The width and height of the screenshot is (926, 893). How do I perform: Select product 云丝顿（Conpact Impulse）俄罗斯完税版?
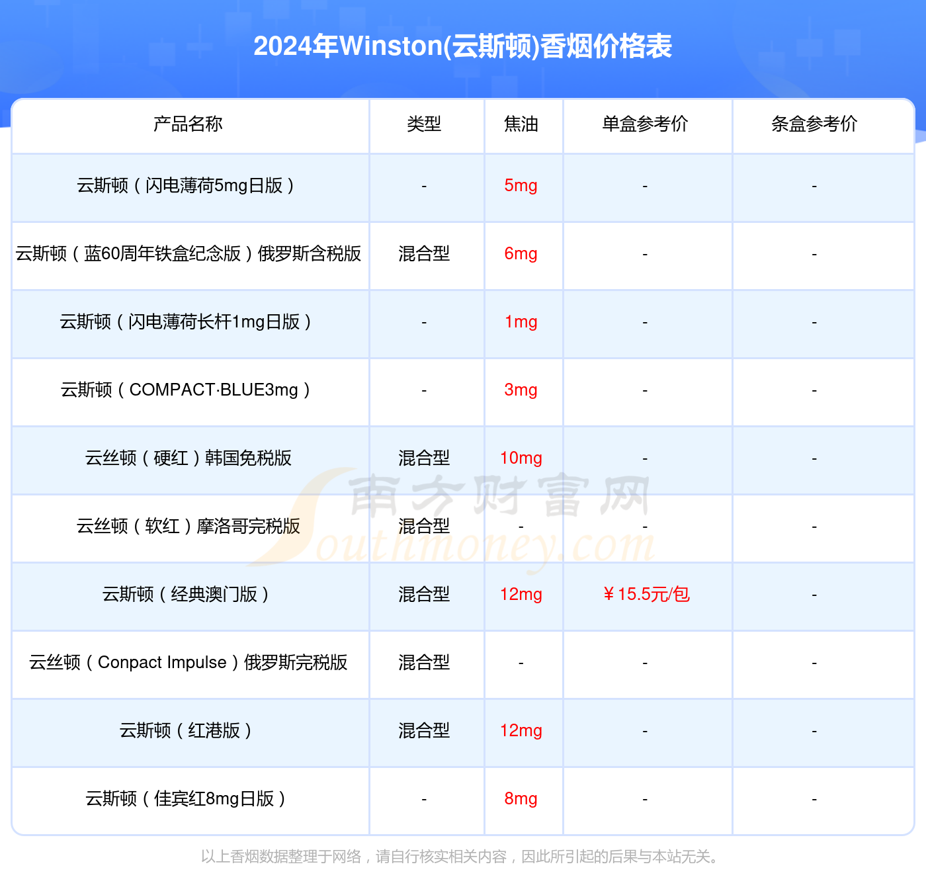tap(188, 663)
